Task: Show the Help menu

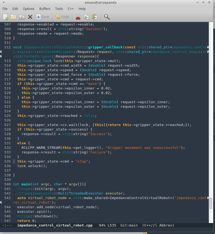Action: pyautogui.click(x=82, y=9)
